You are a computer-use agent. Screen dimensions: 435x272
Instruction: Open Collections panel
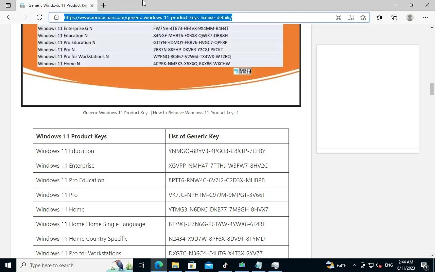(394, 17)
